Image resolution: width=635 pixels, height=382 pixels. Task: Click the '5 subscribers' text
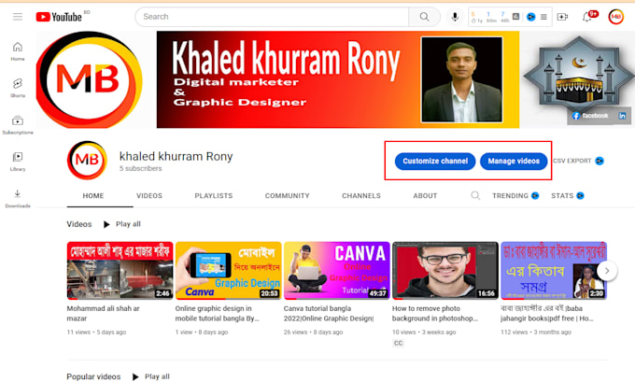(x=140, y=168)
